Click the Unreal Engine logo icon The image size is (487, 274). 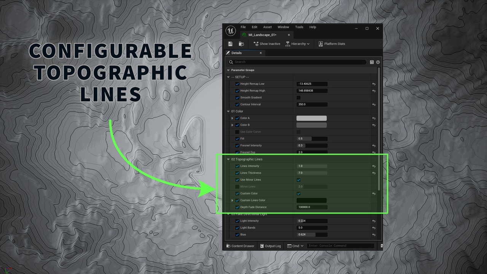click(231, 30)
